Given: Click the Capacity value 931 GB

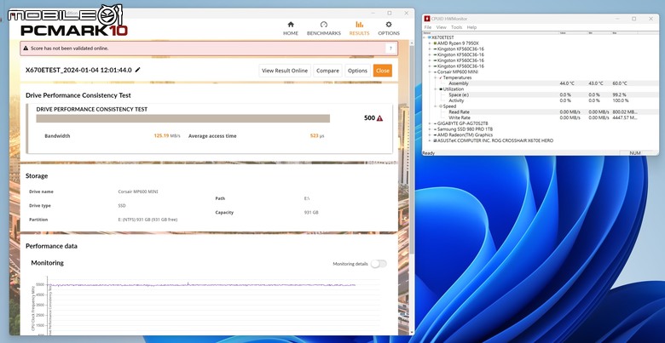Looking at the screenshot, I should [311, 213].
